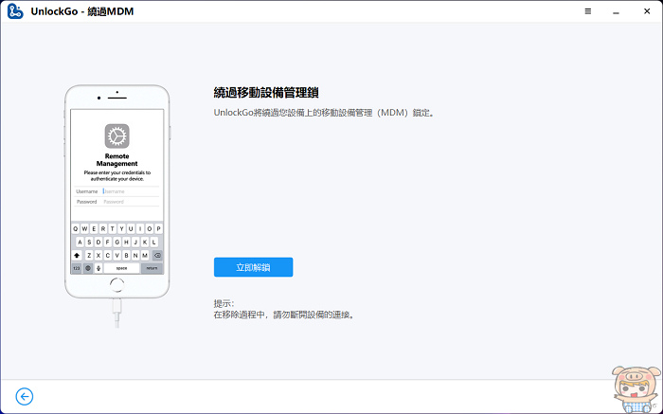Screen dimensions: 663x414
Task: Select the heading 繞過移動設備管理鎖
Action: 266,93
